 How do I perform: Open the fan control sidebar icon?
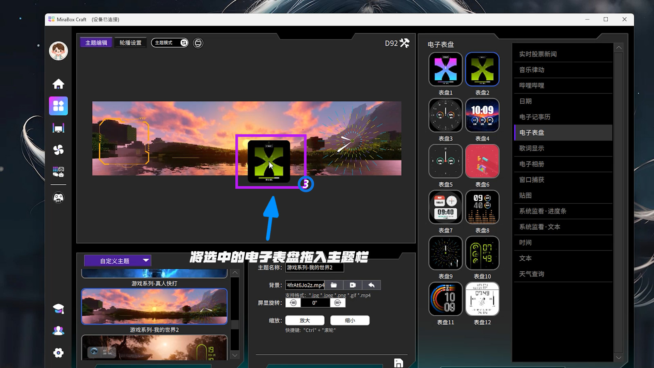(58, 150)
